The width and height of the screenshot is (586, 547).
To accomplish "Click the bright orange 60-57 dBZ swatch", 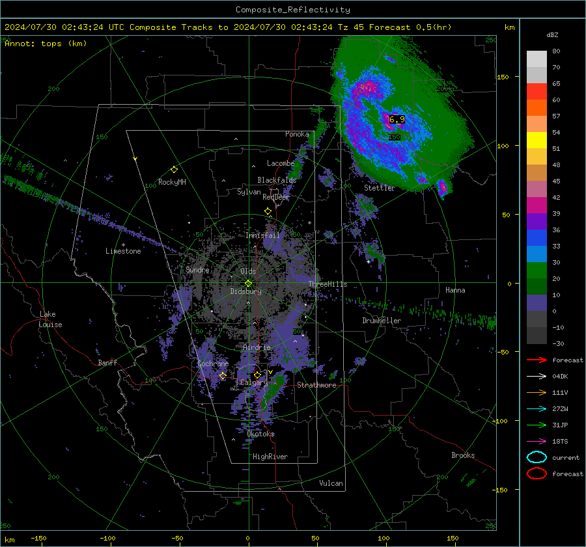I will [537, 108].
